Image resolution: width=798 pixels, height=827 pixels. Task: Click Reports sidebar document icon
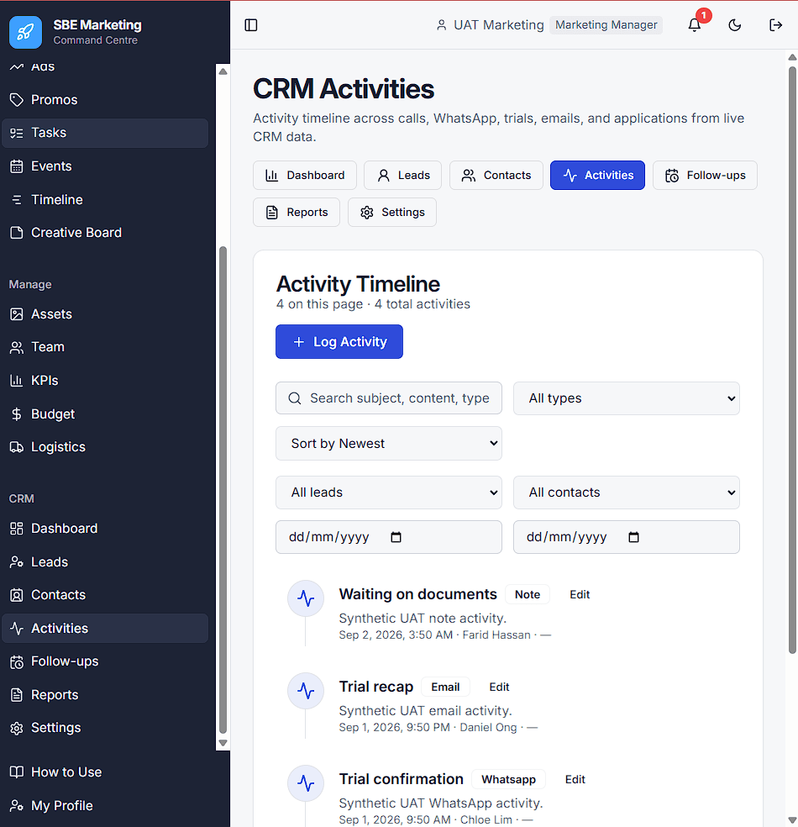(x=17, y=694)
